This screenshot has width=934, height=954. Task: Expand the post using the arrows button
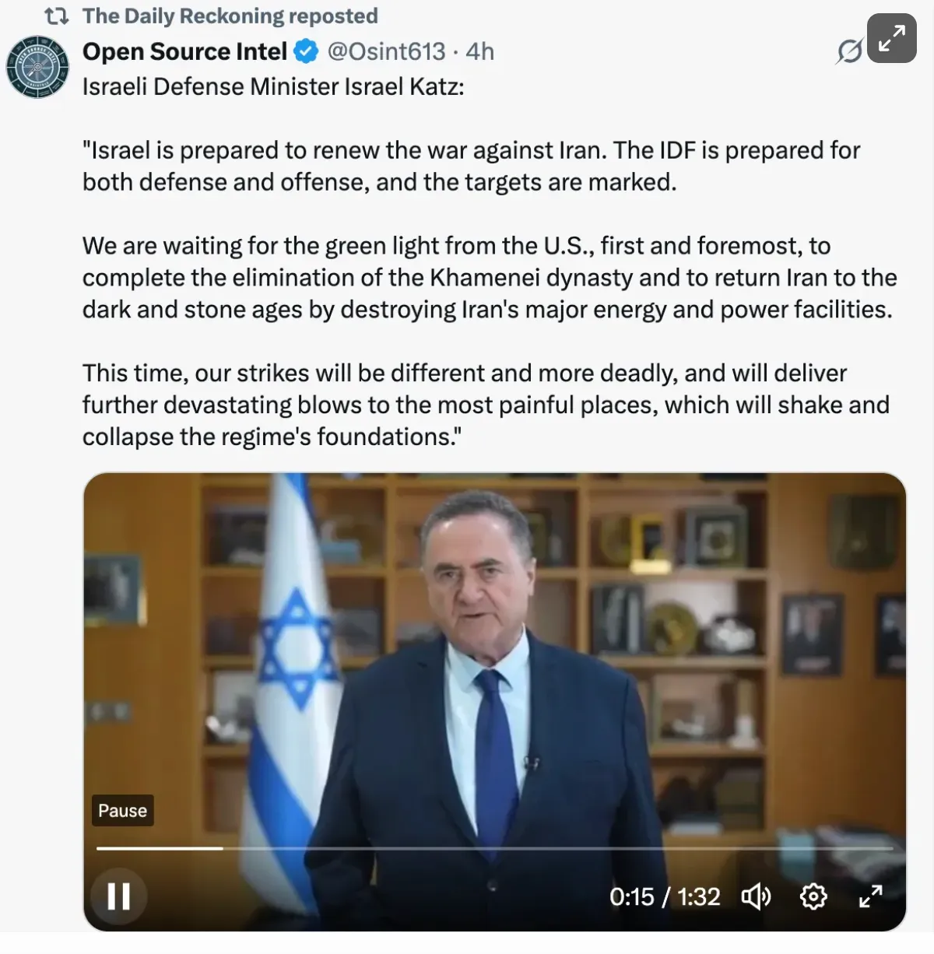click(x=891, y=38)
